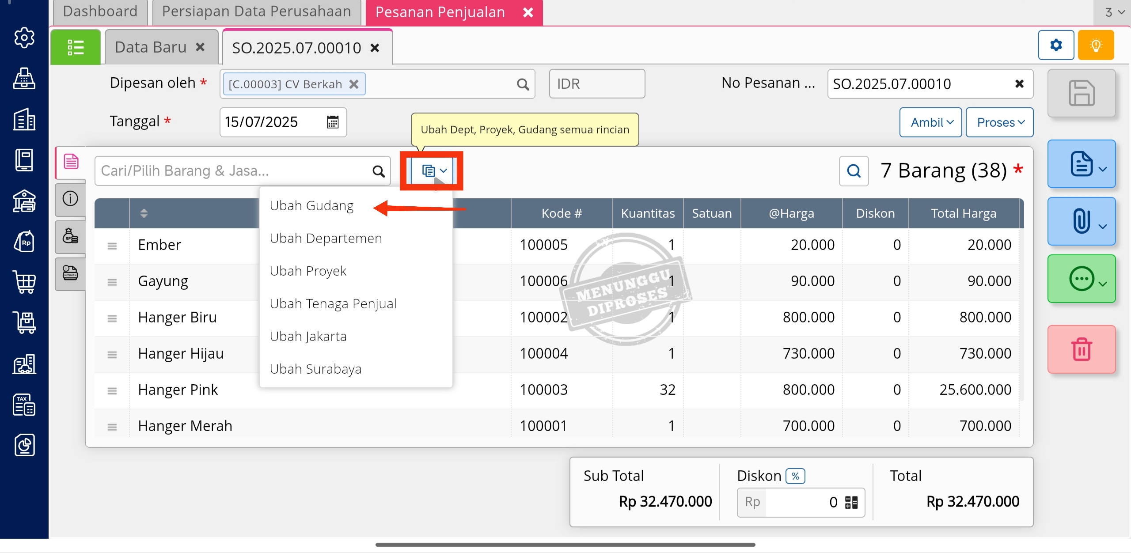Open the TAX module sidebar icon
The height and width of the screenshot is (553, 1131).
point(24,405)
